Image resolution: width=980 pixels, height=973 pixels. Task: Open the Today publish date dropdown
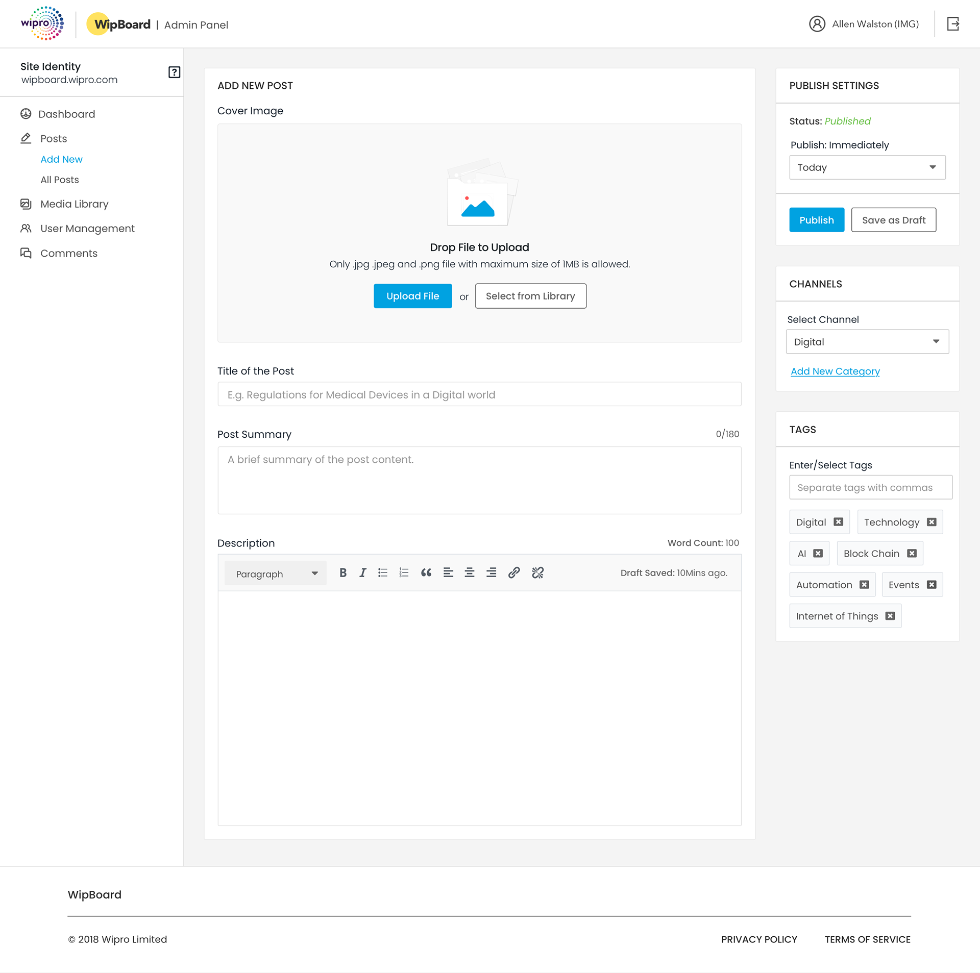click(867, 167)
